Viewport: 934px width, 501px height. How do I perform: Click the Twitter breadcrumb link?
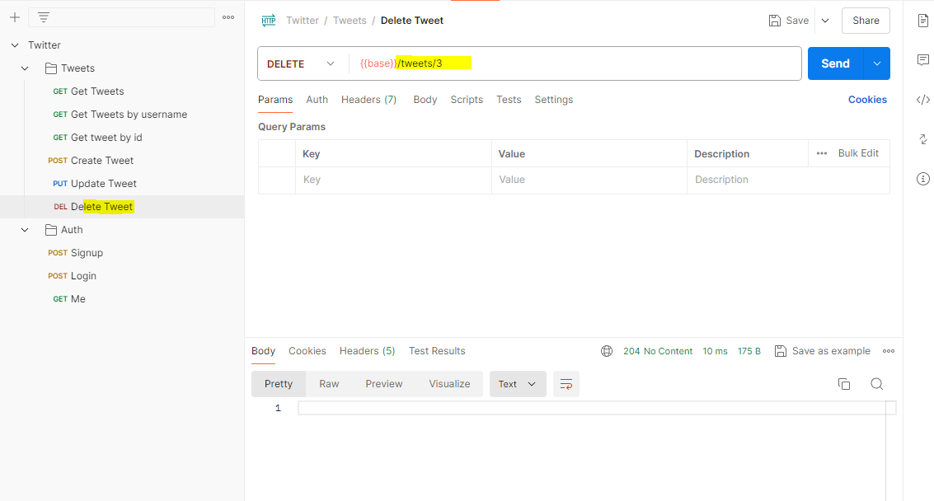[303, 21]
